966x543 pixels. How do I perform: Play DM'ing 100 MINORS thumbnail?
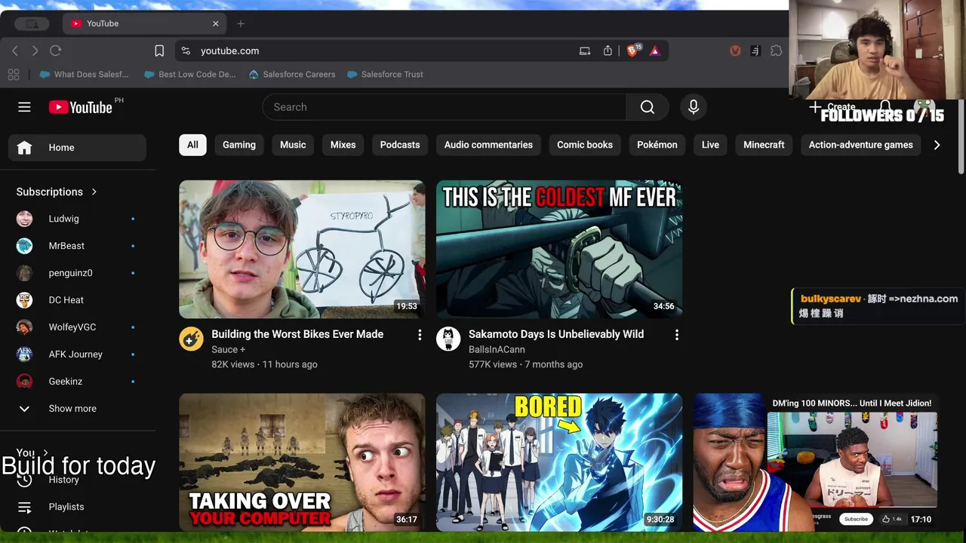[817, 462]
